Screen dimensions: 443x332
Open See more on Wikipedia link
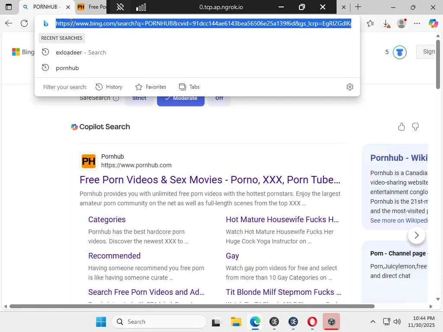[x=399, y=221]
